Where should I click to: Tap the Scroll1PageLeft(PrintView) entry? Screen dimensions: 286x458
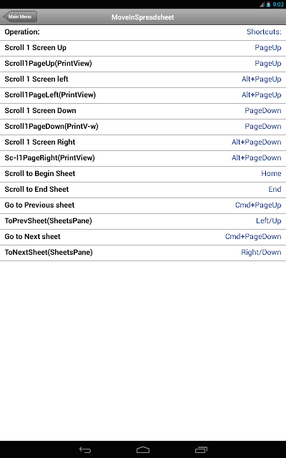pos(143,95)
